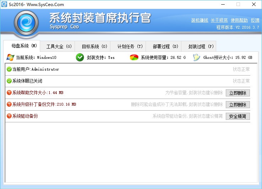Click the text Ghost预计大小: 15.92 GB
Viewport: 262px width, 189px height.
coord(228,57)
